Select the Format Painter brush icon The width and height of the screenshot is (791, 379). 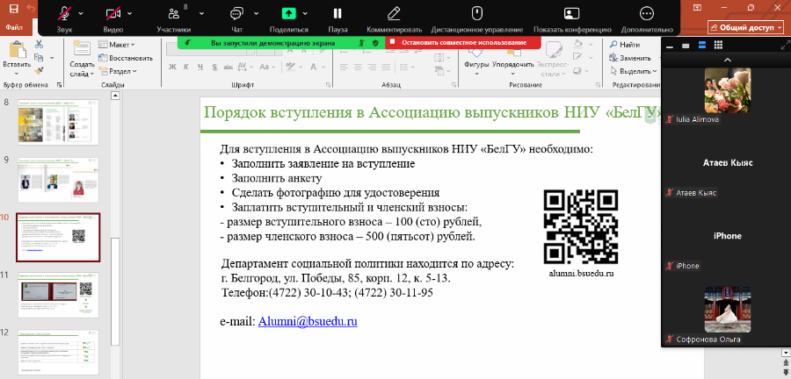click(40, 70)
